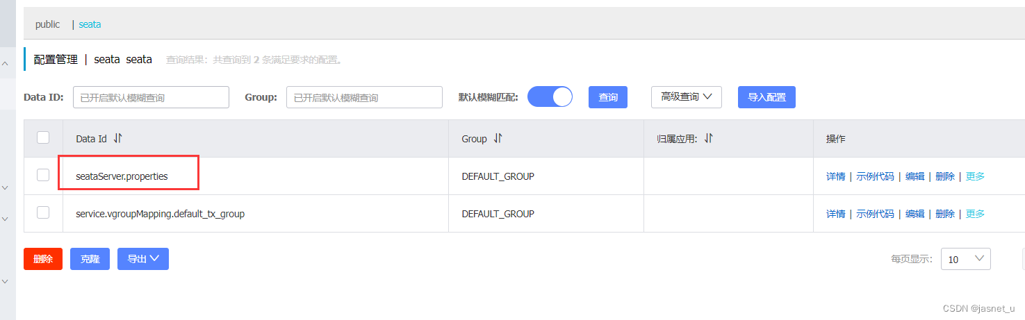Click 克隆 clone button
The width and height of the screenshot is (1025, 320).
[x=90, y=259]
